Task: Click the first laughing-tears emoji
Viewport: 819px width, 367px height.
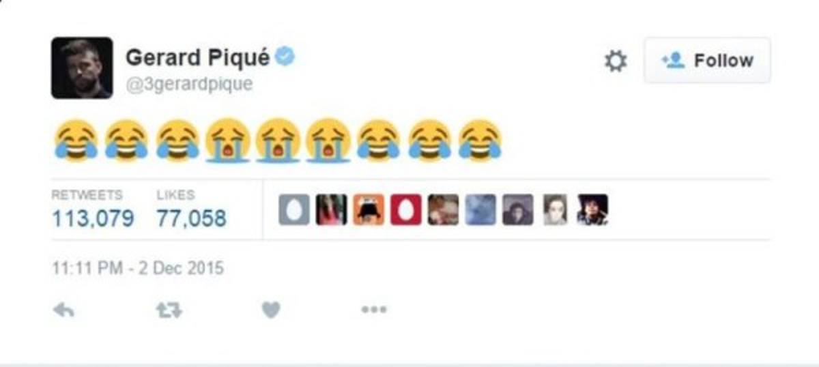Action: click(x=76, y=141)
